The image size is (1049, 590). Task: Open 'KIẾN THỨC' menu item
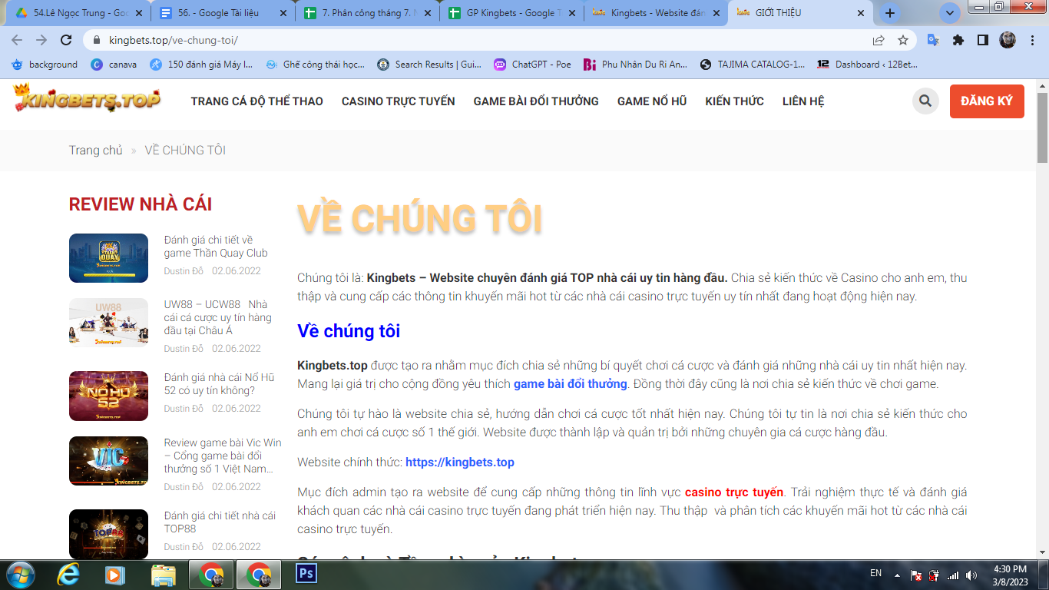click(x=735, y=101)
